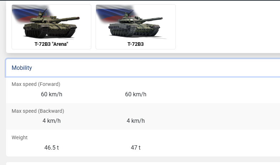The width and height of the screenshot is (280, 165).
Task: Click Arena's 60 km/h forward speed value
Action: click(52, 94)
